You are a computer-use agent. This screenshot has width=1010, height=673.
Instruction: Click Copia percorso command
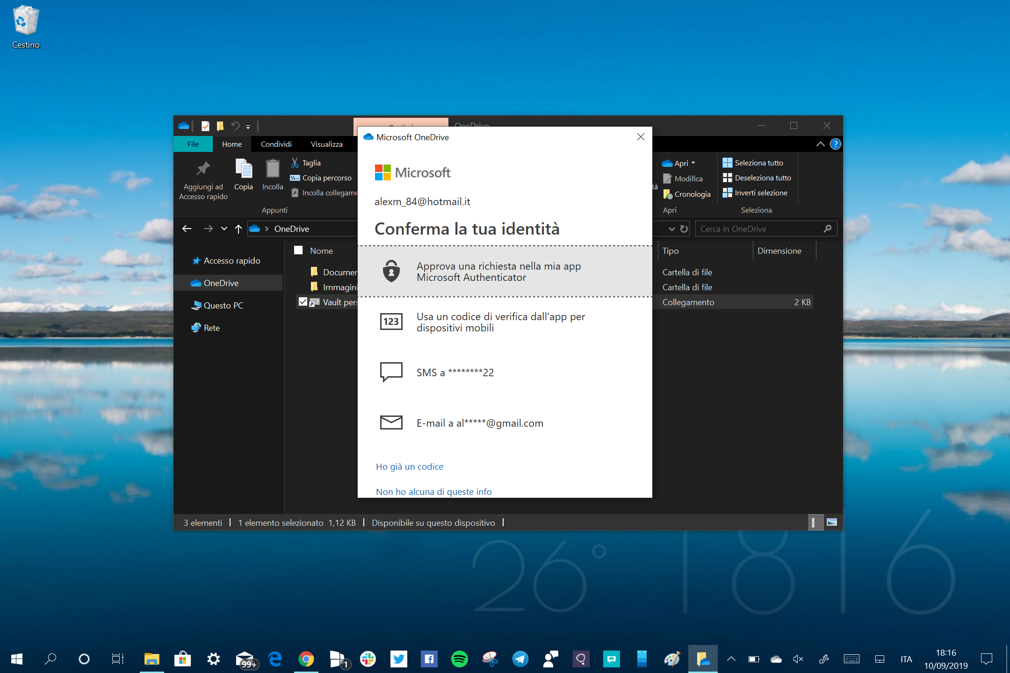321,178
